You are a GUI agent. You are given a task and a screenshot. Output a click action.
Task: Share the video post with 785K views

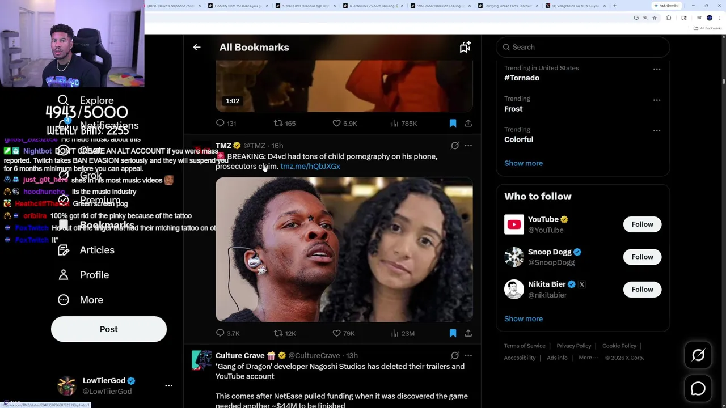coord(468,123)
